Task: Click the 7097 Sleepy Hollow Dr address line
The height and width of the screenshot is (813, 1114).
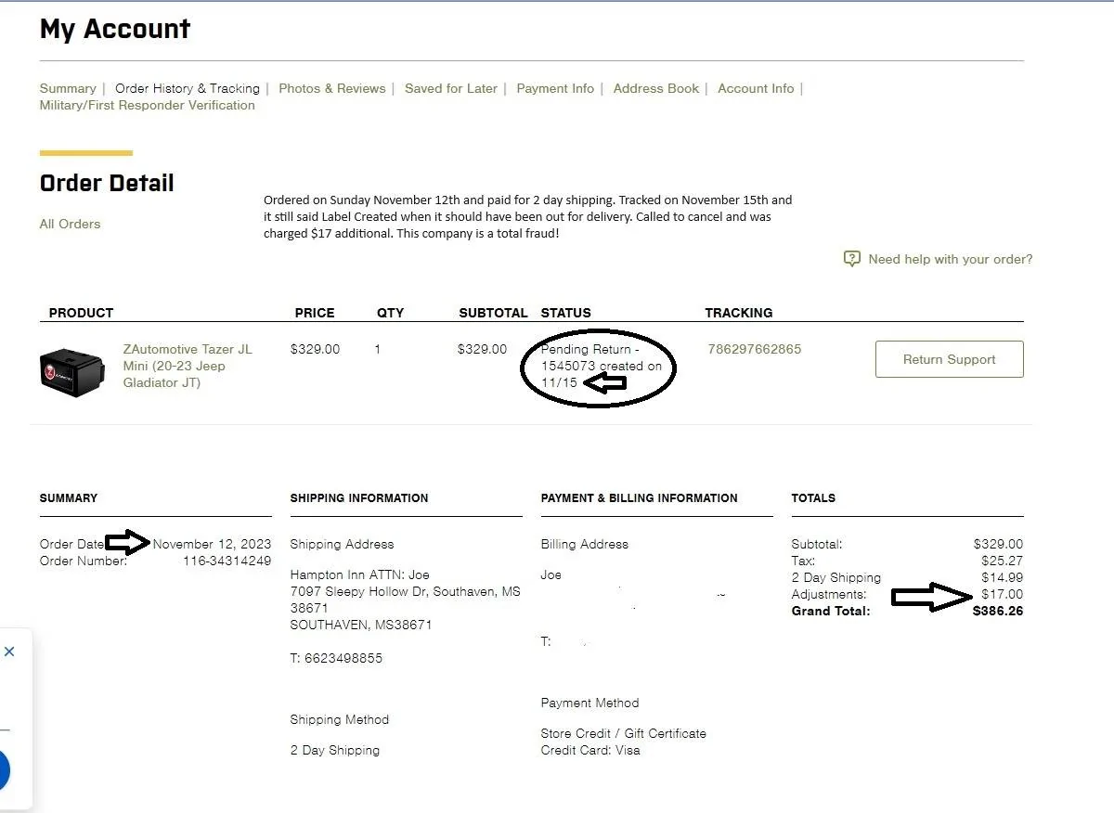Action: pyautogui.click(x=406, y=591)
